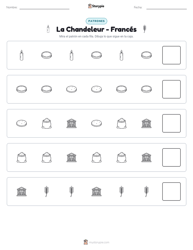Click the Nombre name line
This screenshot has height=250, width=193.
tap(44, 8)
